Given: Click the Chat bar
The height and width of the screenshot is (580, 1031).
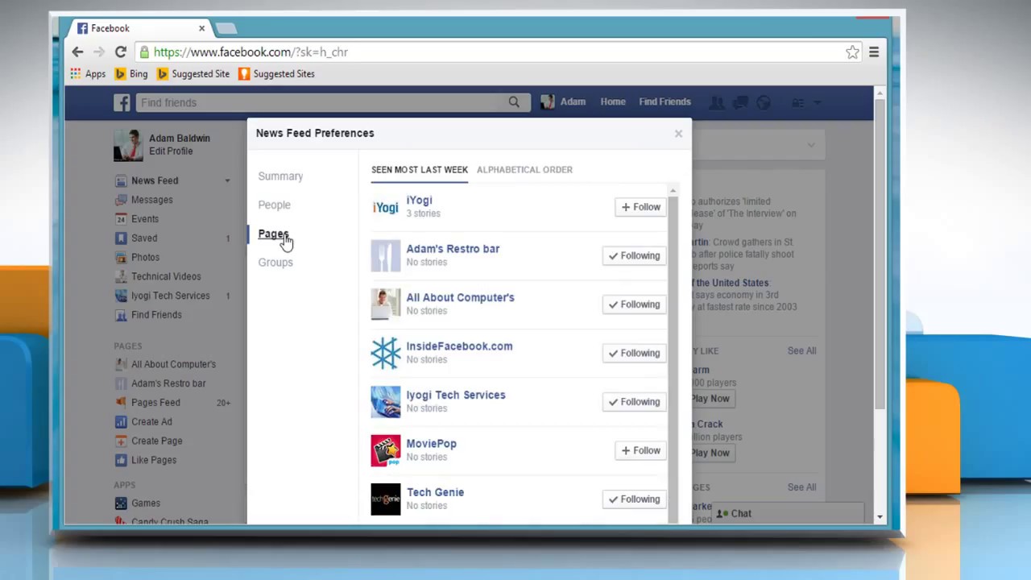Looking at the screenshot, I should (x=788, y=514).
